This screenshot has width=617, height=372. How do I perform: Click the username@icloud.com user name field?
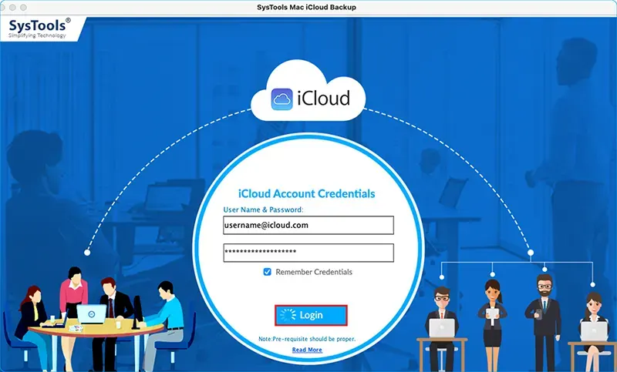(x=308, y=225)
